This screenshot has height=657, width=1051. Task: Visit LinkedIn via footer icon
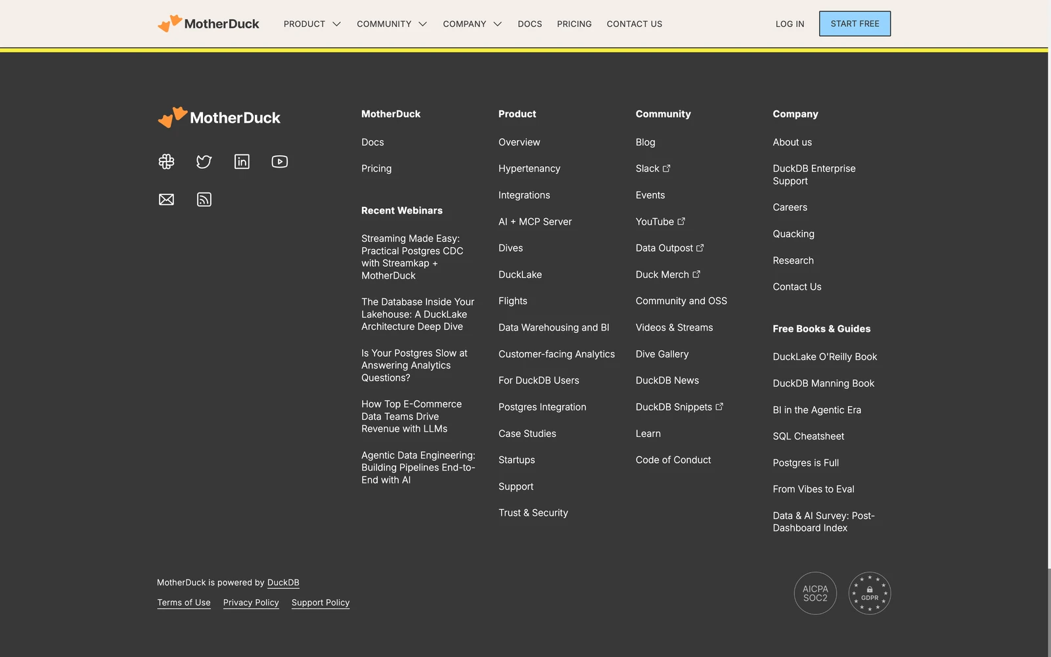click(x=242, y=162)
